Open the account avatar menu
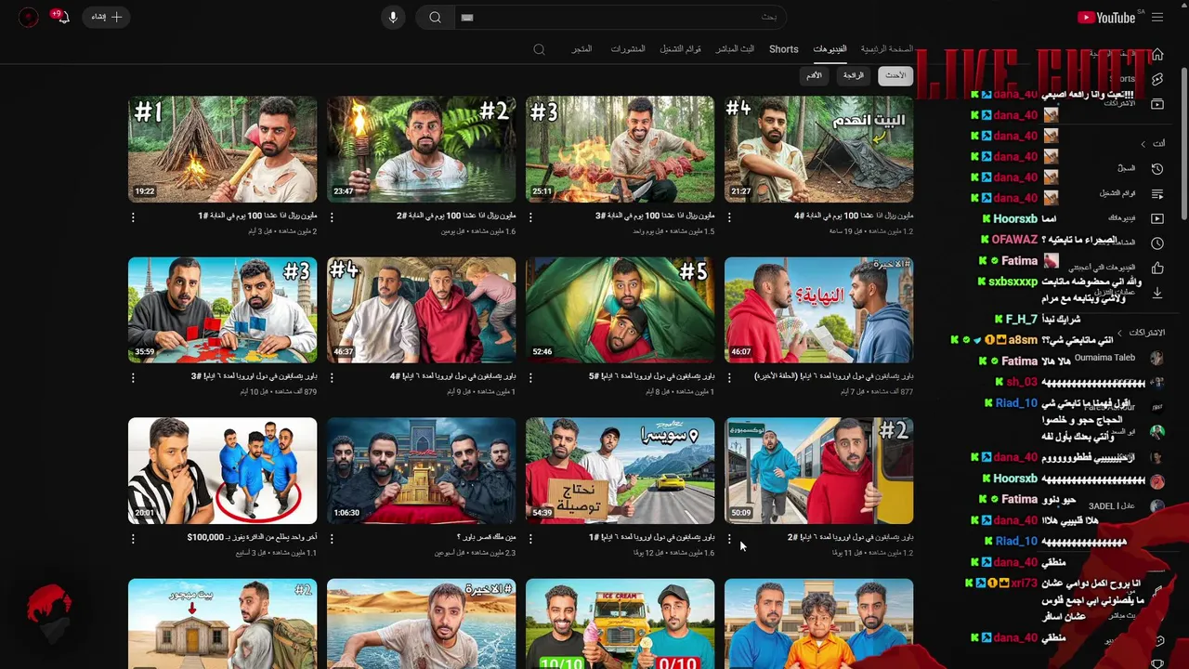Screen dimensions: 1189x669 (29, 17)
